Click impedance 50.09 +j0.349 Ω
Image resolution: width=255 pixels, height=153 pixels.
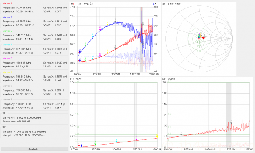pos(25,11)
